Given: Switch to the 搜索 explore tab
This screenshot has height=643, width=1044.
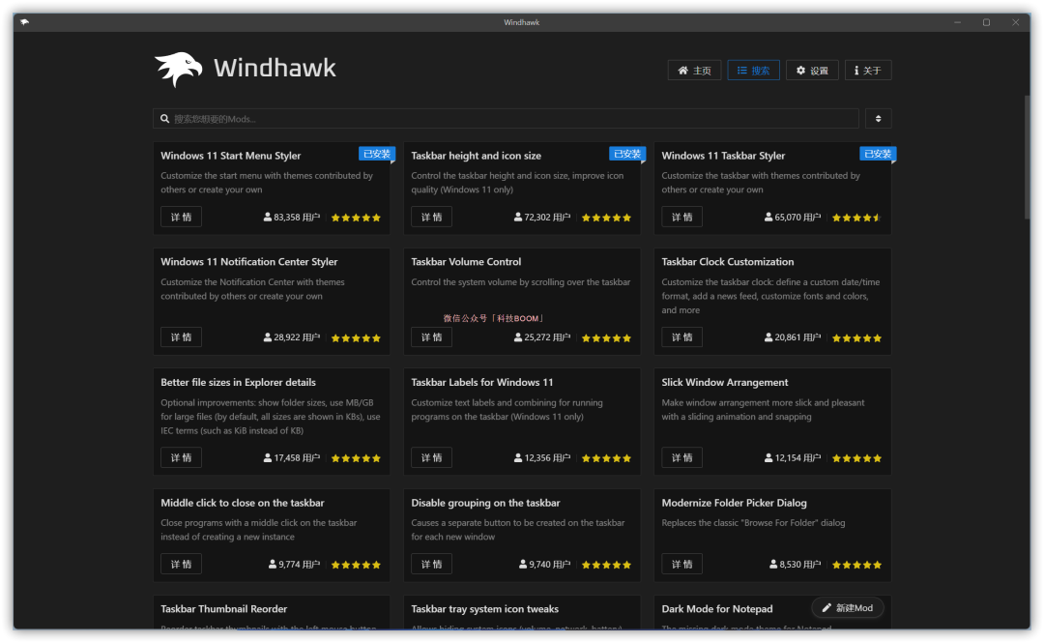Looking at the screenshot, I should click(x=753, y=70).
